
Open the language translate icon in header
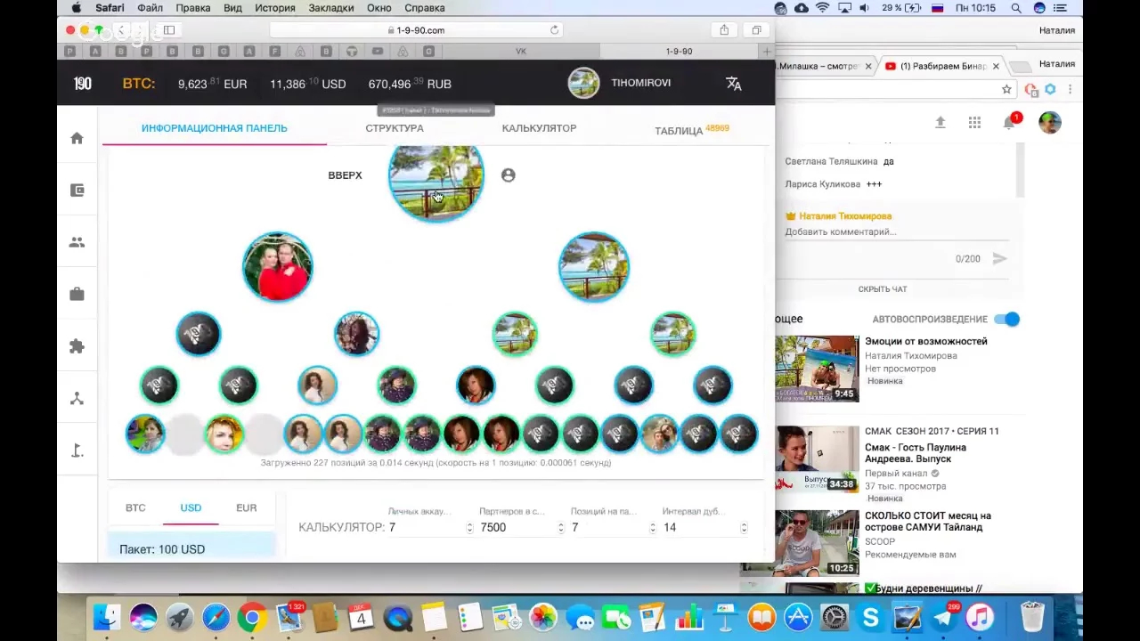[733, 84]
